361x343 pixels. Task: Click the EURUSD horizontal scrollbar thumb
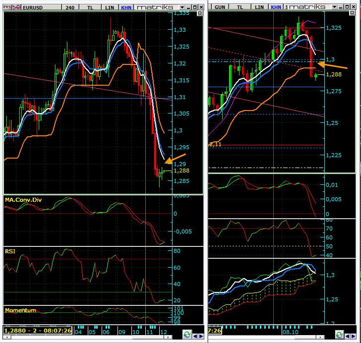[148, 337]
